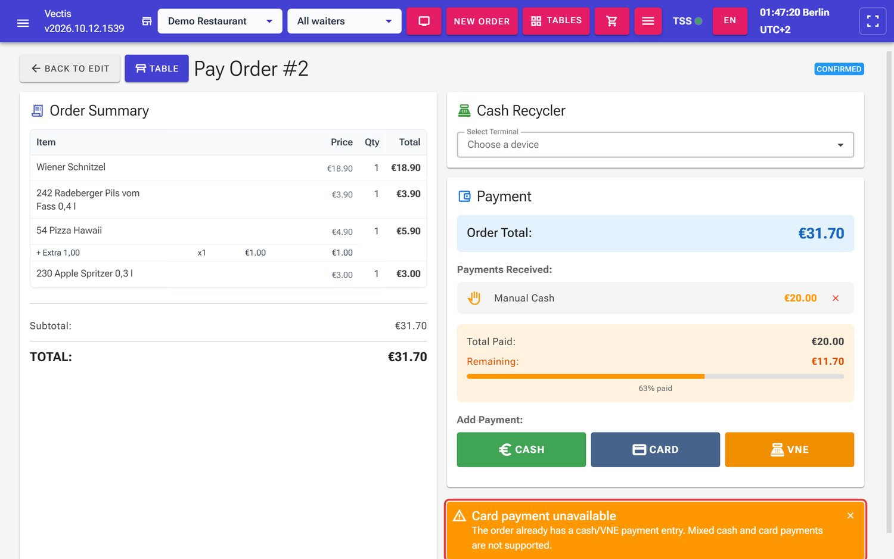This screenshot has height=559, width=894.
Task: Click the Pay Order #2 heading
Action: [252, 69]
